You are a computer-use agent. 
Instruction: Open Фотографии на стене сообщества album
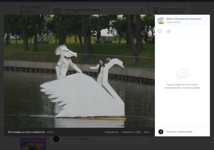(26, 132)
